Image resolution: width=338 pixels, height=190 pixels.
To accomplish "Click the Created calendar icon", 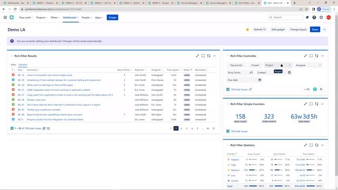I will (289, 73).
